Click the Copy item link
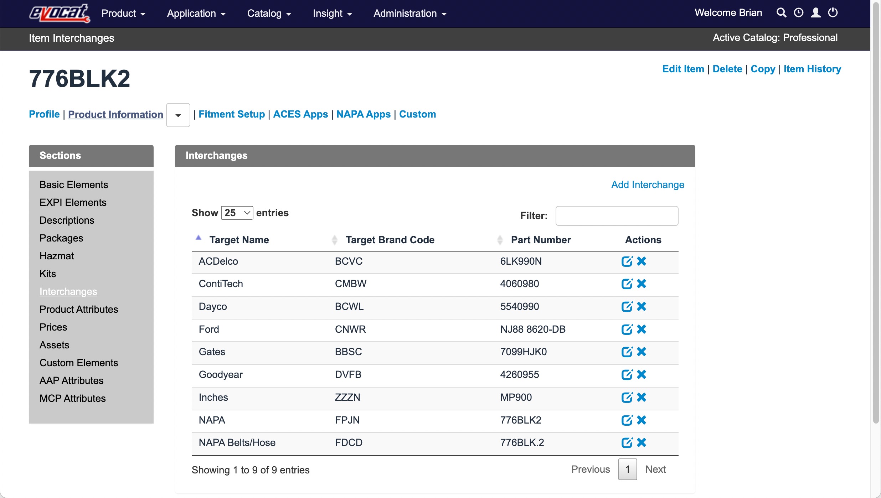This screenshot has width=881, height=498. [763, 69]
